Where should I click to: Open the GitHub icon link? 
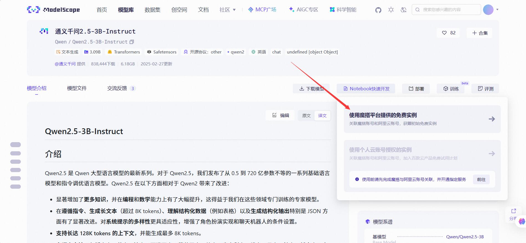click(x=378, y=10)
